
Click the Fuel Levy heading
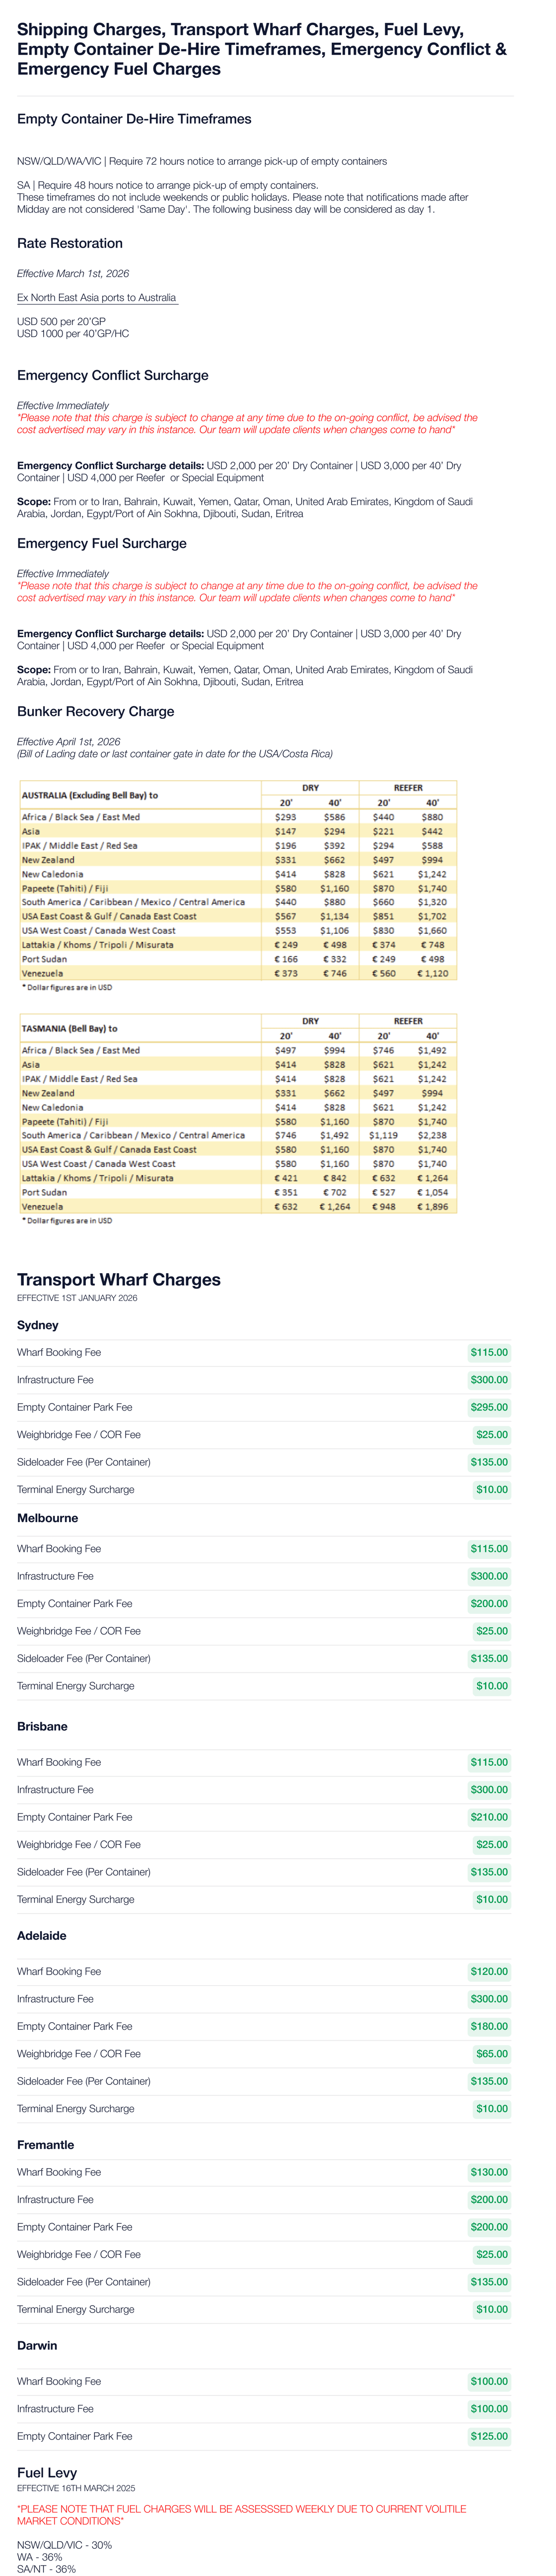point(47,2472)
